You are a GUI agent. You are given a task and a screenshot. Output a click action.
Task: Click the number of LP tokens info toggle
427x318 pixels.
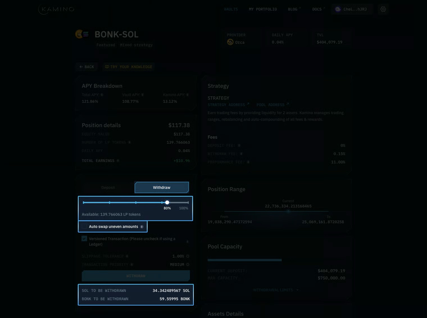click(130, 142)
